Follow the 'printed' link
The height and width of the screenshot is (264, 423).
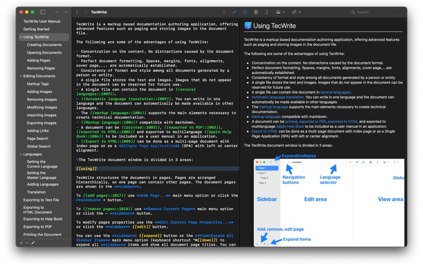click(291, 121)
